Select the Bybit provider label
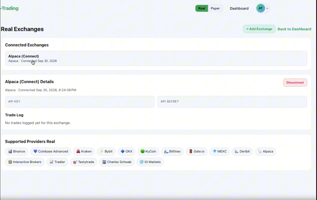Image resolution: width=317 pixels, height=200 pixels. coord(109,151)
